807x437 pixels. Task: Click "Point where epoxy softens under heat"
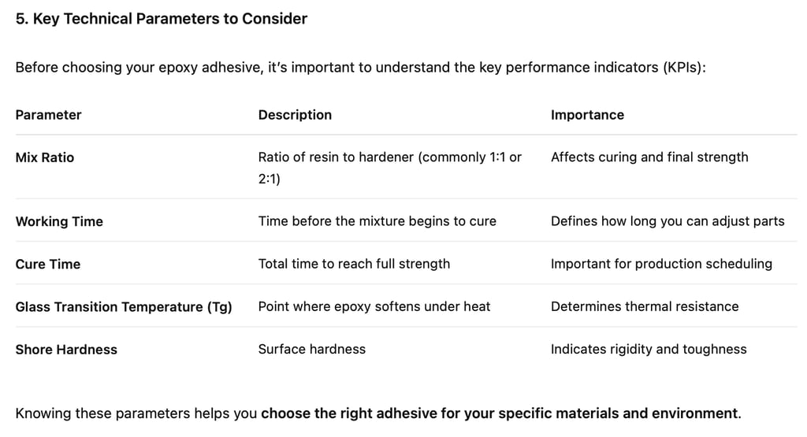point(374,307)
